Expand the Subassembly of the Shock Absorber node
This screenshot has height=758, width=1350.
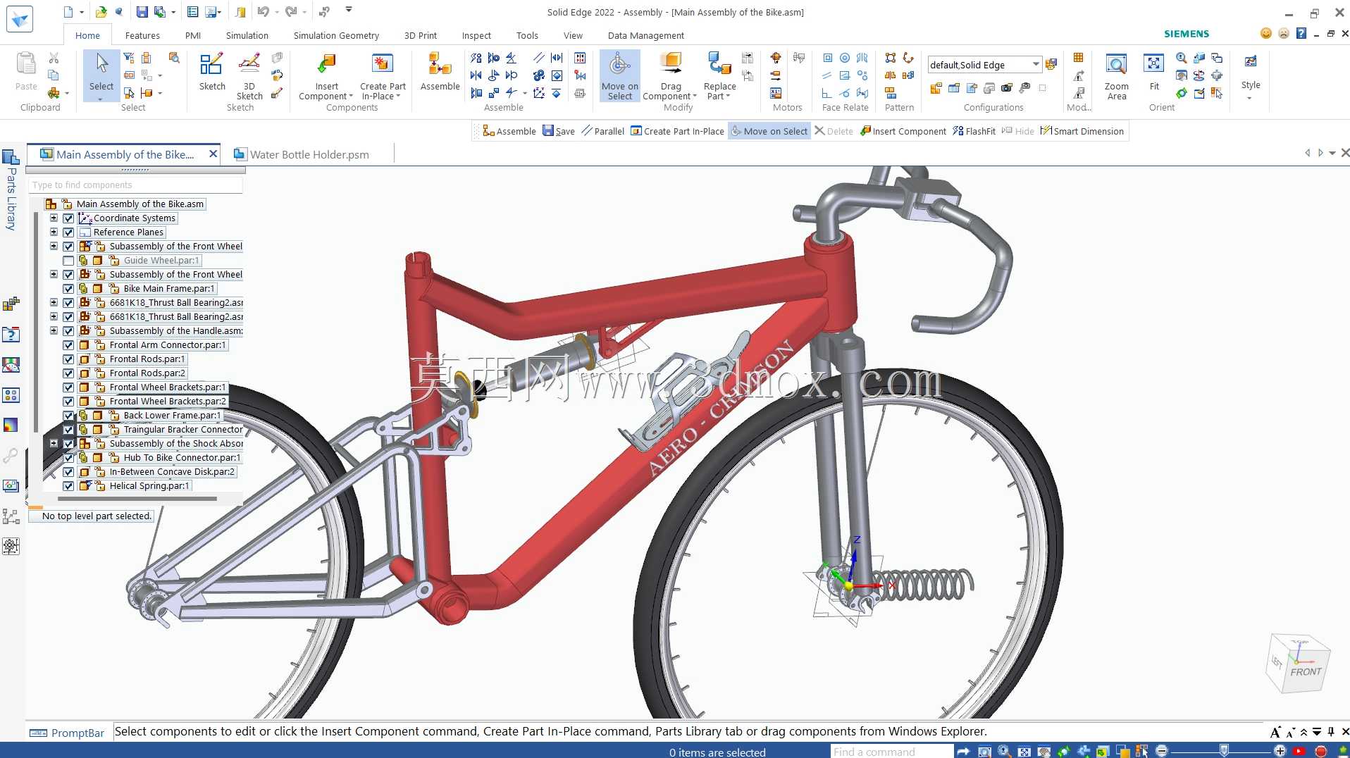tap(54, 444)
